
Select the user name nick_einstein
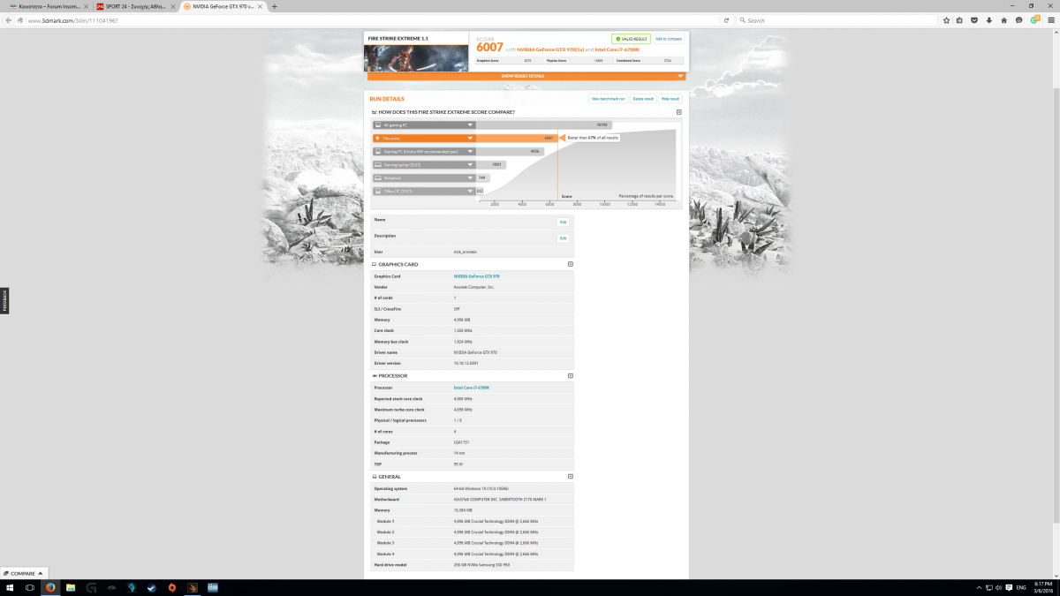pos(465,252)
